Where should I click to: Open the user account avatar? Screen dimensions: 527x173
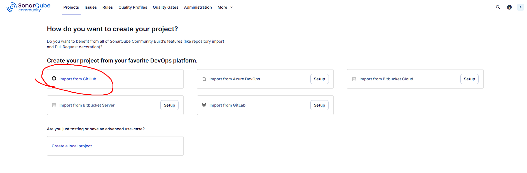coord(520,7)
